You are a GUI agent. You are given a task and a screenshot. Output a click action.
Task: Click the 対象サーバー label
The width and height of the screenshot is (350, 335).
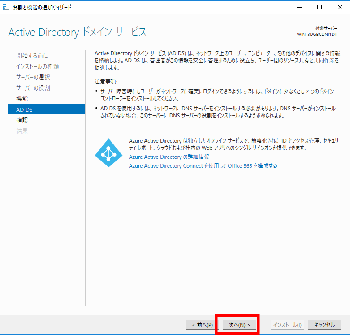[326, 28]
